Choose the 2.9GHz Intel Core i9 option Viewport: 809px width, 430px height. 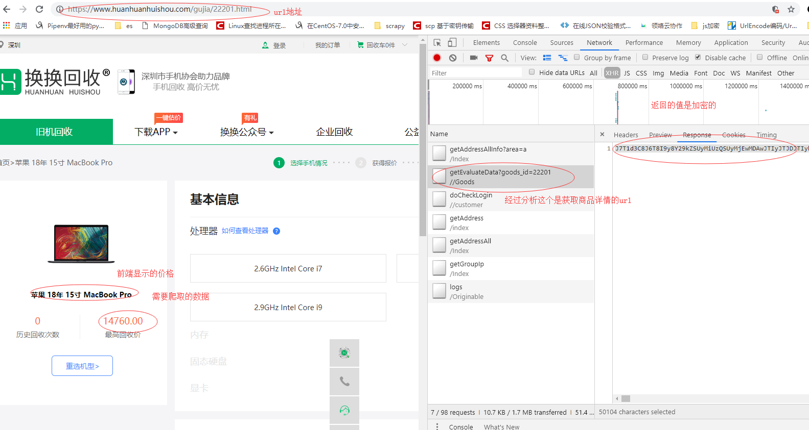[288, 307]
